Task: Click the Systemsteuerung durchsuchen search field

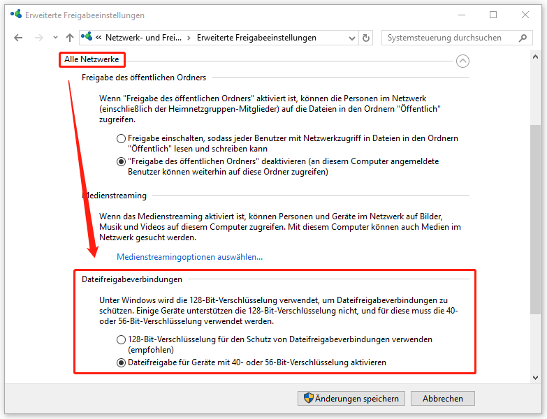Action: [457, 38]
